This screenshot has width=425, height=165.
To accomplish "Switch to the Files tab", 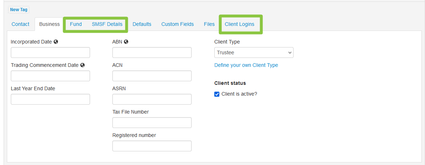I will pos(209,24).
